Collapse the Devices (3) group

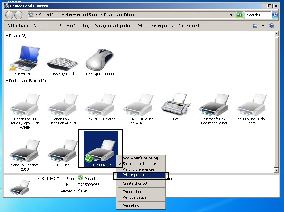(x=7, y=36)
